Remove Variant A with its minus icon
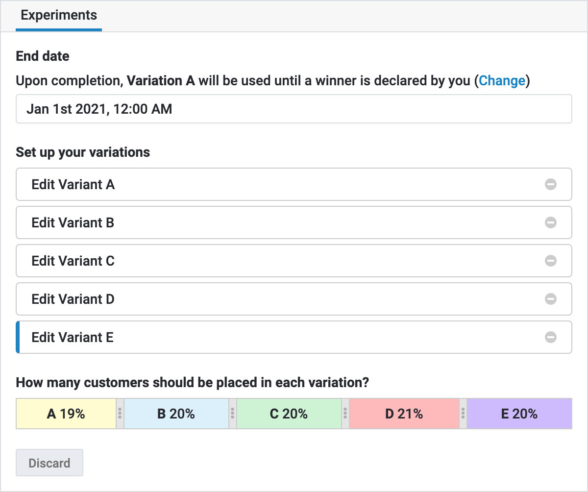This screenshot has width=588, height=492. pos(551,184)
